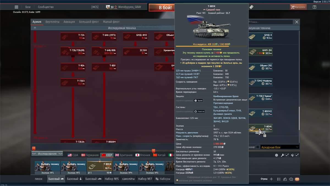Select the Т-72Б/72Б(89) group card
This screenshot has height=186, width=330.
(x=73, y=51)
